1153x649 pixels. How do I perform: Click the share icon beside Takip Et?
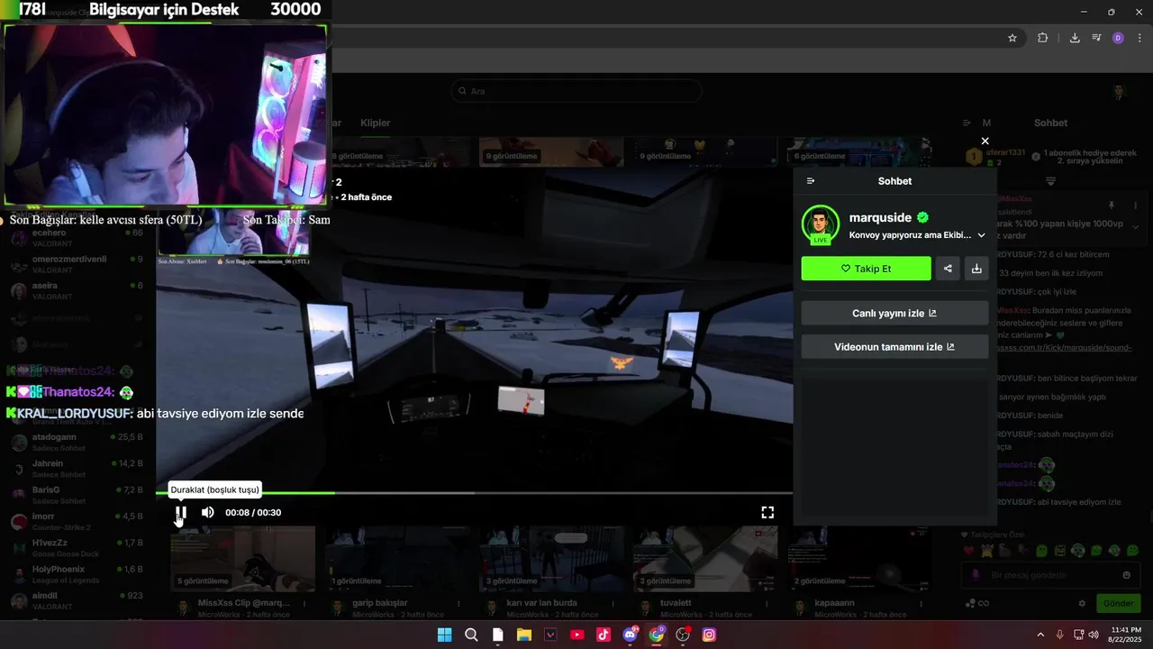(x=948, y=269)
